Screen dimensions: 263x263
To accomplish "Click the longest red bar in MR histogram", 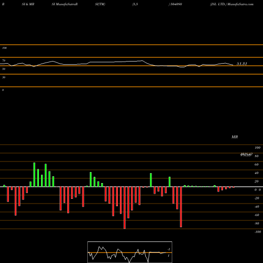I will (x=125, y=208).
